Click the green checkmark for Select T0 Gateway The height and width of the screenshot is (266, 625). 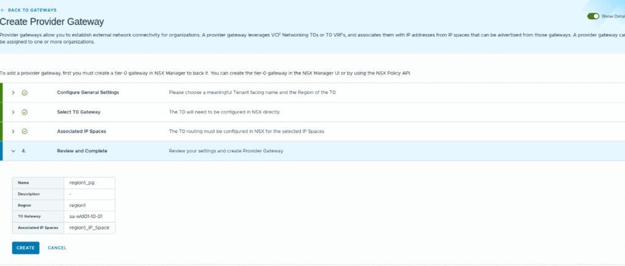[x=24, y=112]
